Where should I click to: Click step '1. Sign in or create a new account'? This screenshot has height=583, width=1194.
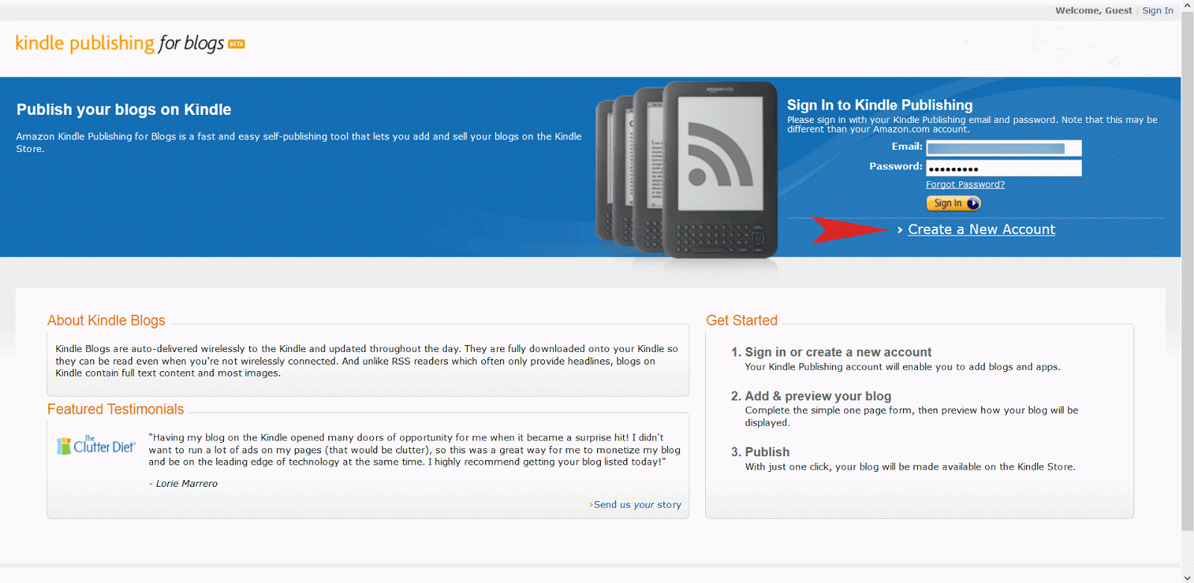[x=831, y=353]
